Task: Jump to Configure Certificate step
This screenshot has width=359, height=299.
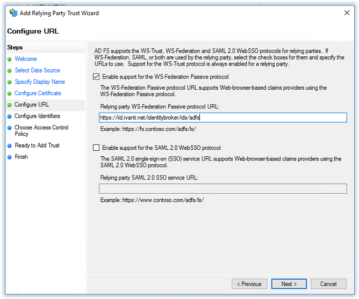Action: (x=38, y=93)
